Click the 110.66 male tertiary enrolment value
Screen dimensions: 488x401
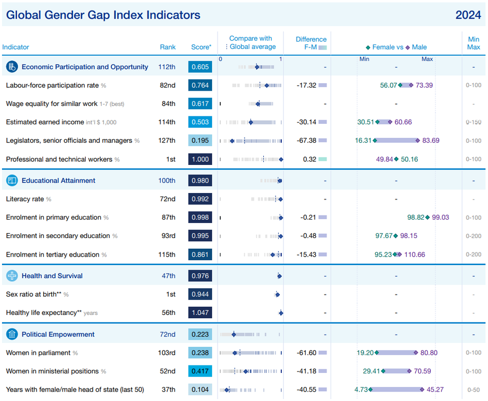415,255
